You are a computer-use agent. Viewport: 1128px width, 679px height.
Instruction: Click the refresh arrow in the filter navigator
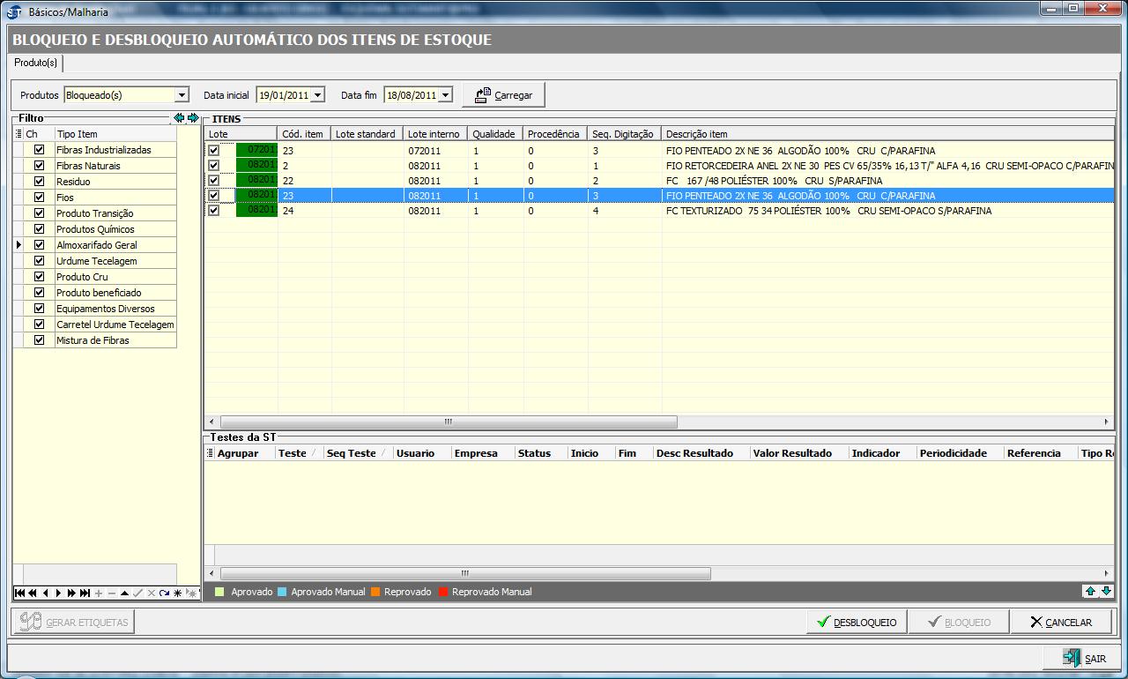[x=164, y=593]
